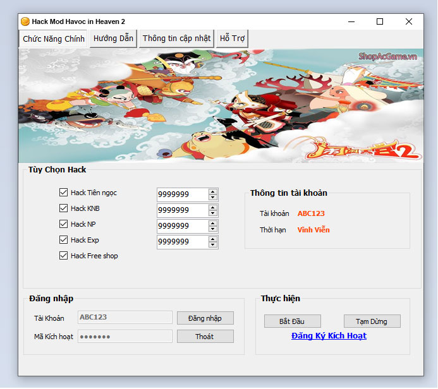Screen dimensions: 438x389
Task: Minimize the Hack Mod window
Action: [351, 21]
